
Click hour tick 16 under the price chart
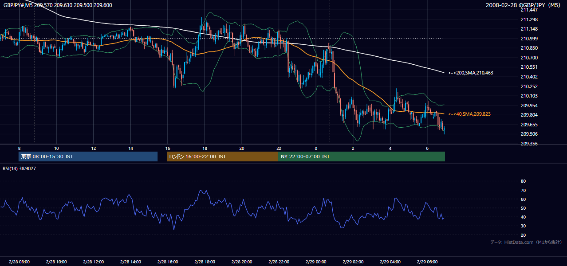click(167, 148)
